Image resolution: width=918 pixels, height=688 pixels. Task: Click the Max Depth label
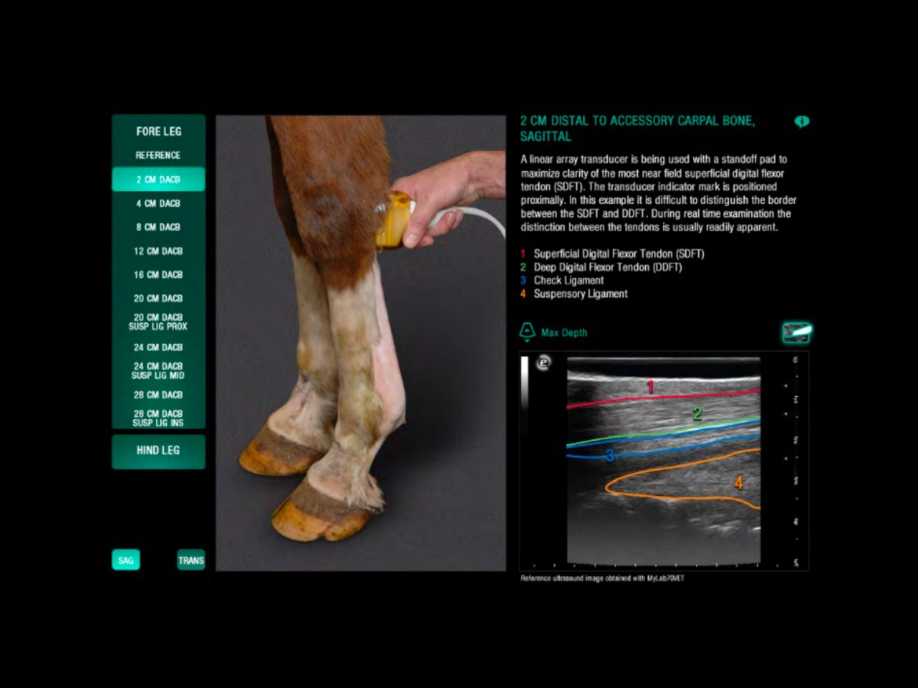pos(564,333)
